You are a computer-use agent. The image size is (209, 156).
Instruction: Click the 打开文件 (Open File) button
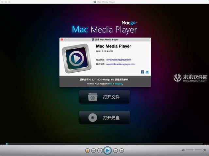point(104,97)
